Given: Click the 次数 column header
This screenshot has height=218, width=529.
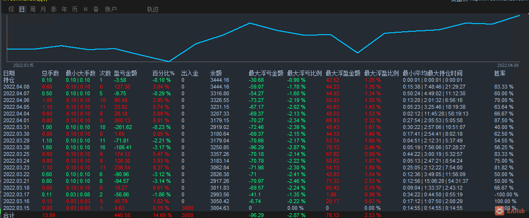Looking at the screenshot, I should [105, 73].
